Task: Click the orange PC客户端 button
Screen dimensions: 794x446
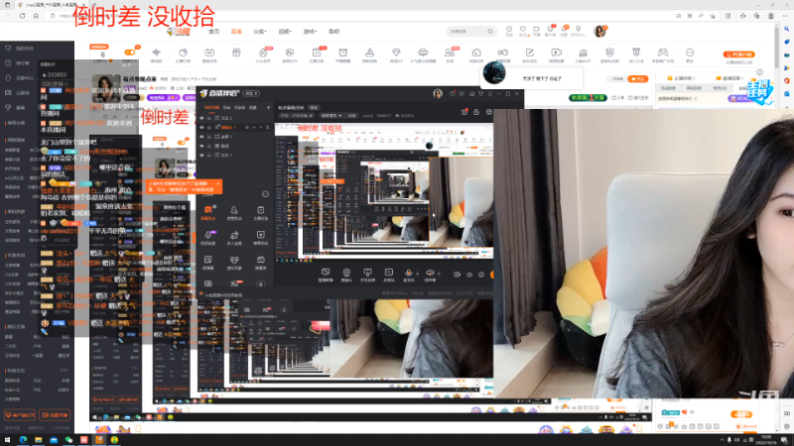Action: [x=738, y=55]
